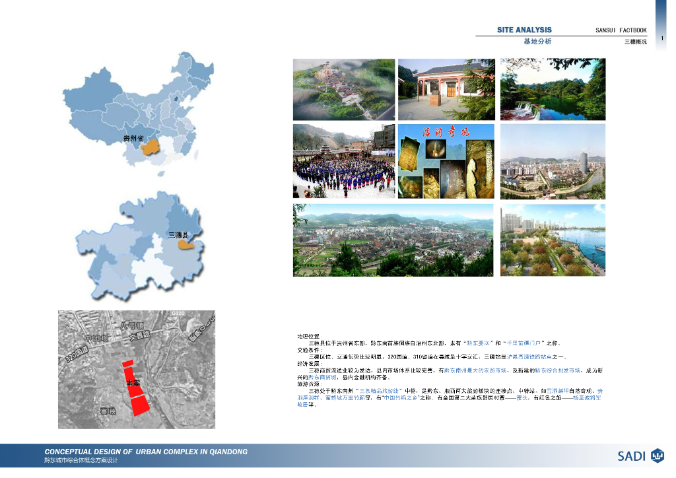This screenshot has width=676, height=478.
Task: Click the blue '中国竹编之乡' phrase
Action: pos(400,398)
